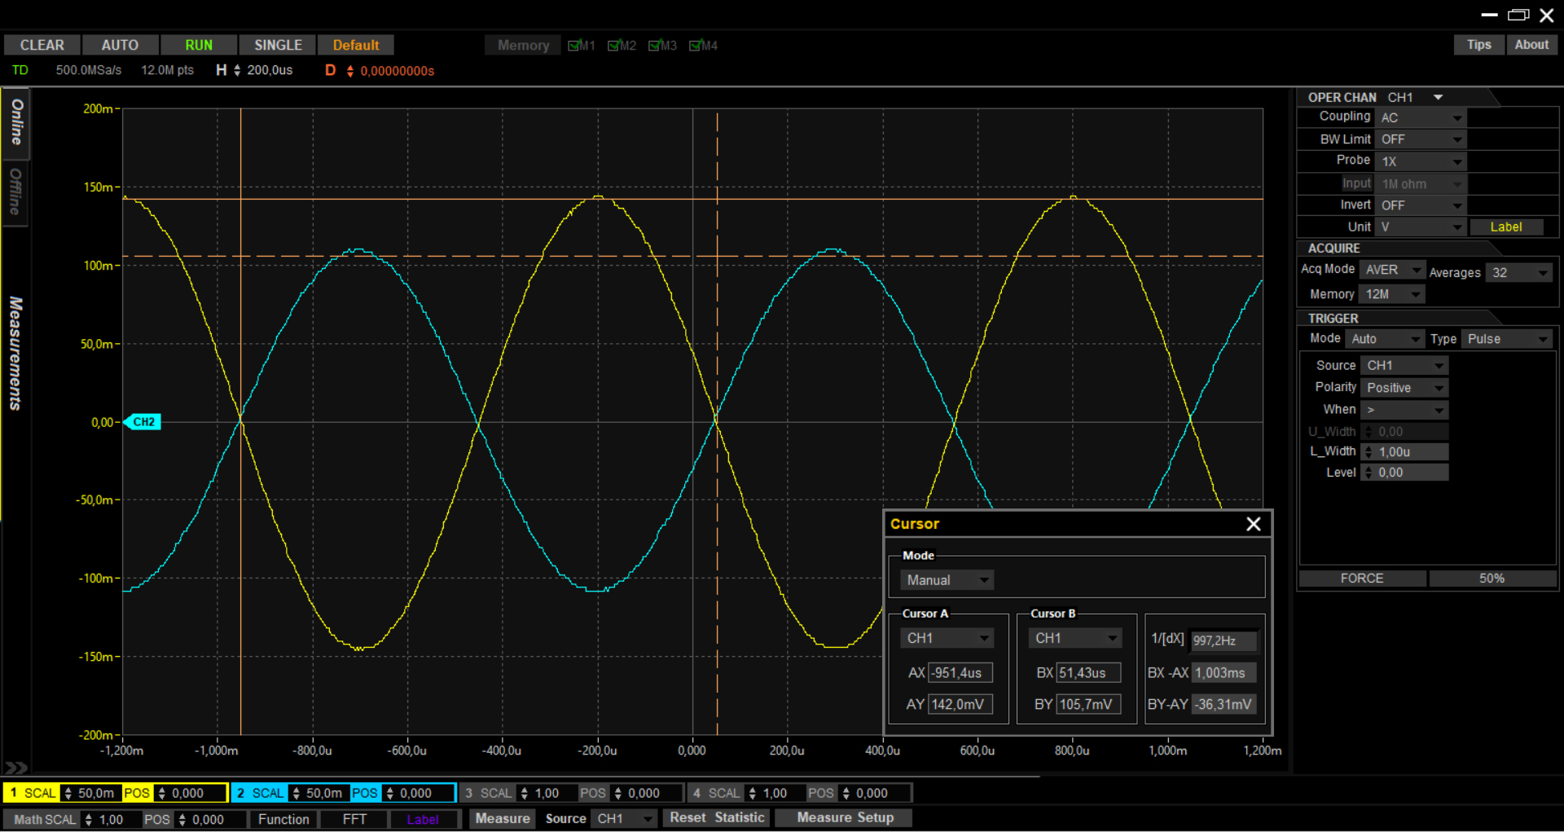
Task: Switch to the Online tab
Action: pos(16,123)
